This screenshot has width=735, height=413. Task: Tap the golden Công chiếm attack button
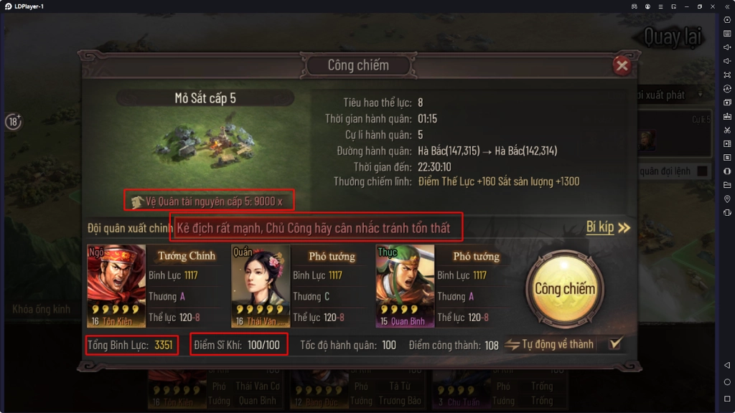(x=565, y=289)
